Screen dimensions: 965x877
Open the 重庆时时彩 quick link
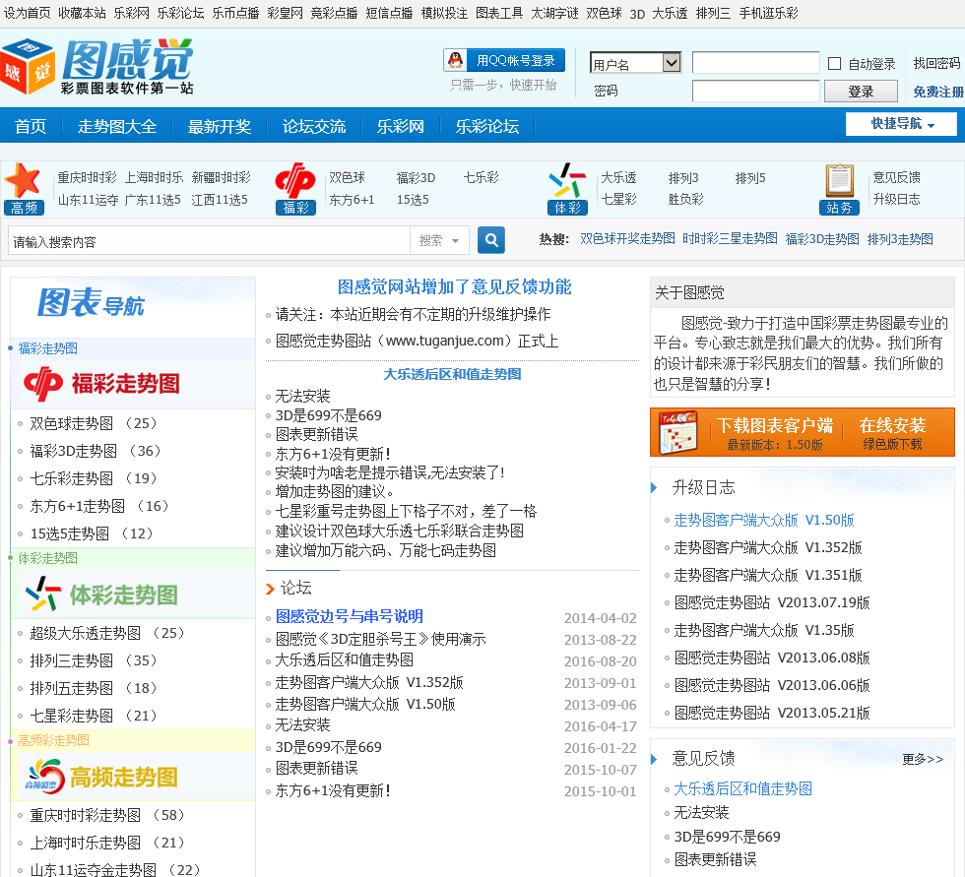pyautogui.click(x=87, y=178)
